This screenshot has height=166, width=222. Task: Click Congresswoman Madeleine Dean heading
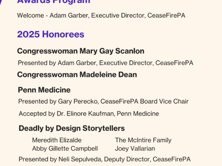[x=77, y=75]
